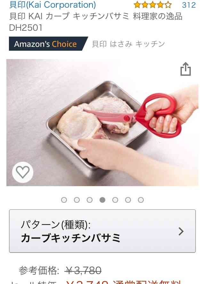
Task: Select the seventh image pagination dot
Action: click(141, 200)
